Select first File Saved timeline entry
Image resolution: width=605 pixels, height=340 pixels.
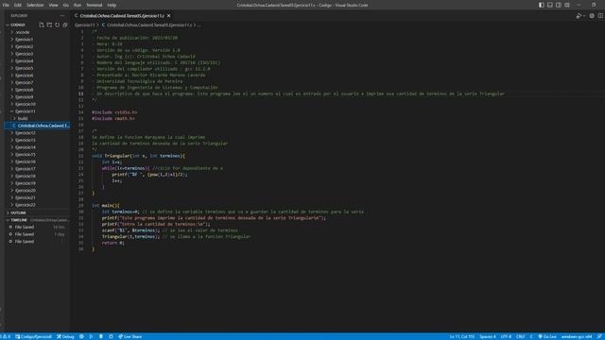point(38,227)
